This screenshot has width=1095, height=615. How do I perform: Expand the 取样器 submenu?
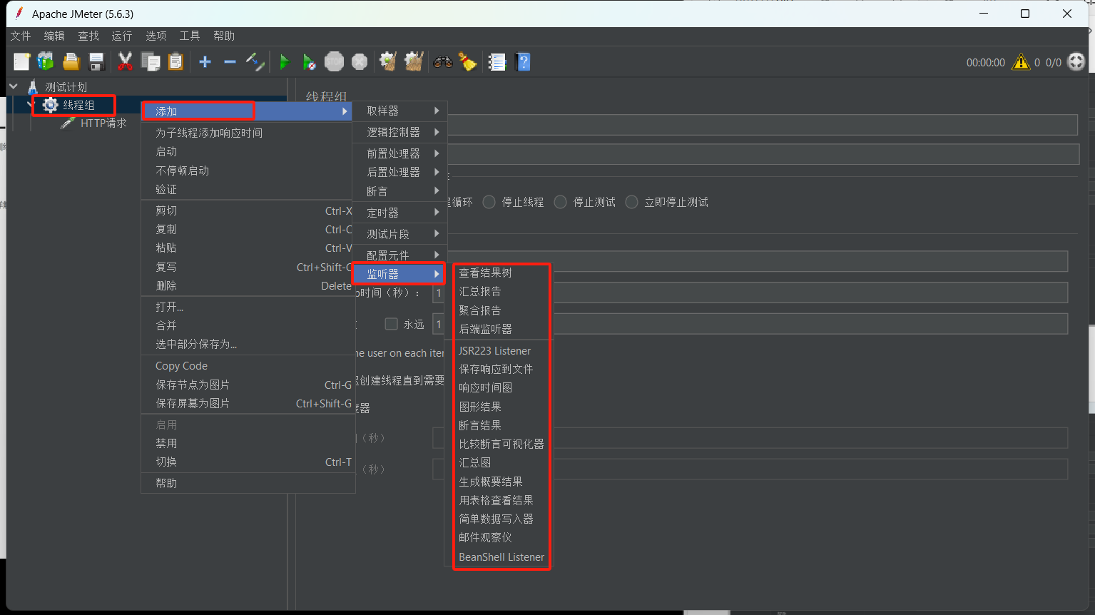399,111
